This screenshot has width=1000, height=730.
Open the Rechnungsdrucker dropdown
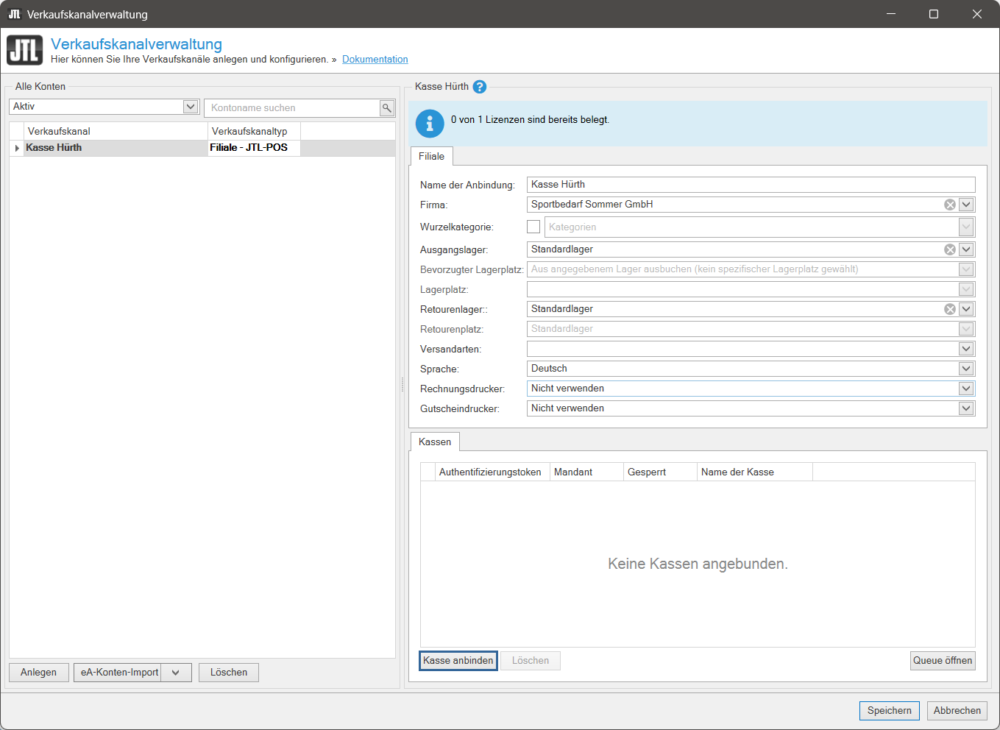click(x=966, y=389)
